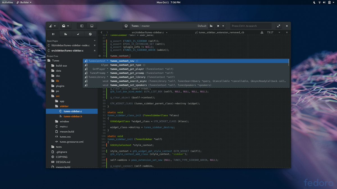Choose tunes_context_get_library completion
Viewport: 337px width, 189px height.
(x=186, y=77)
